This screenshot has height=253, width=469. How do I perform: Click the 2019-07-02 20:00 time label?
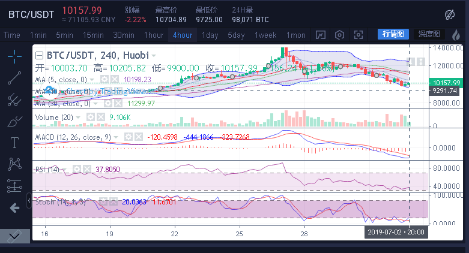[396, 232]
